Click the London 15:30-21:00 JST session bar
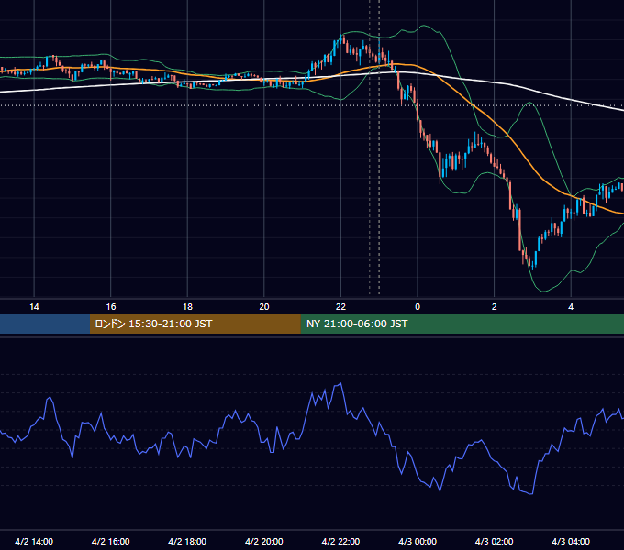Image resolution: width=624 pixels, height=550 pixels. point(195,324)
